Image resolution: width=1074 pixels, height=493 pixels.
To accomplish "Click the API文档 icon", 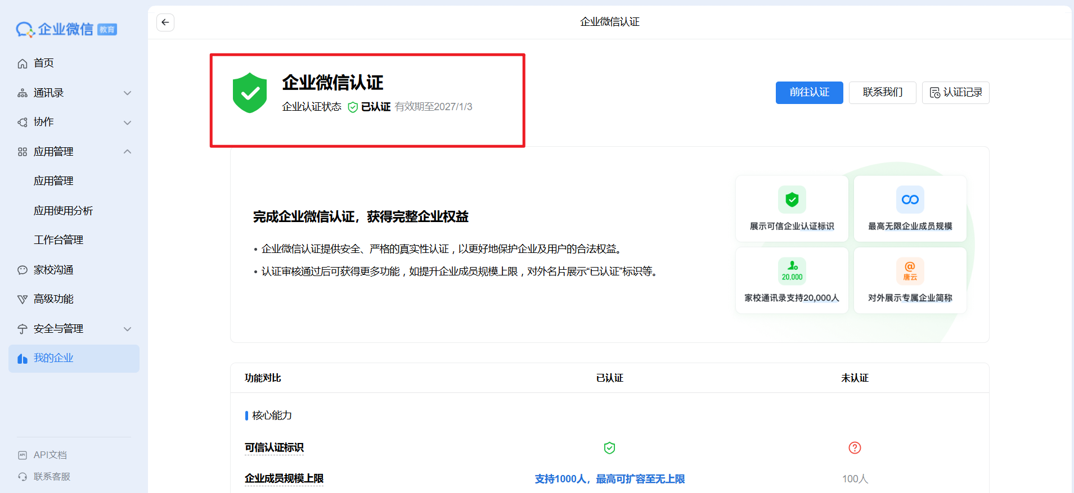I will pyautogui.click(x=23, y=455).
